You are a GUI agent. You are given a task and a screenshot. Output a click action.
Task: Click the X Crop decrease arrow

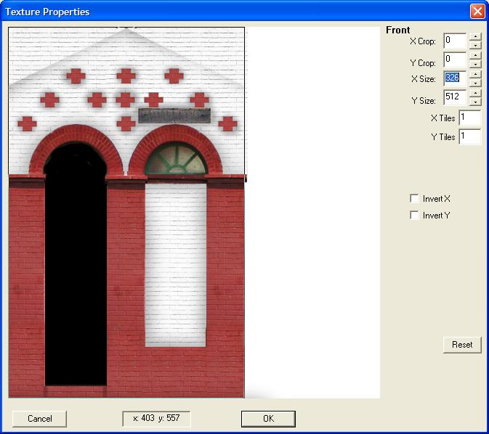coord(474,45)
